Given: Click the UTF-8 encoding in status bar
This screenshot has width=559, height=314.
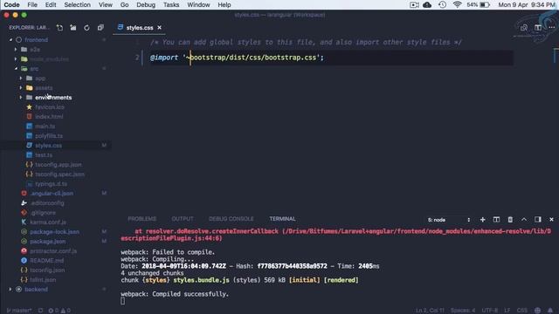Looking at the screenshot, I should click(489, 311).
